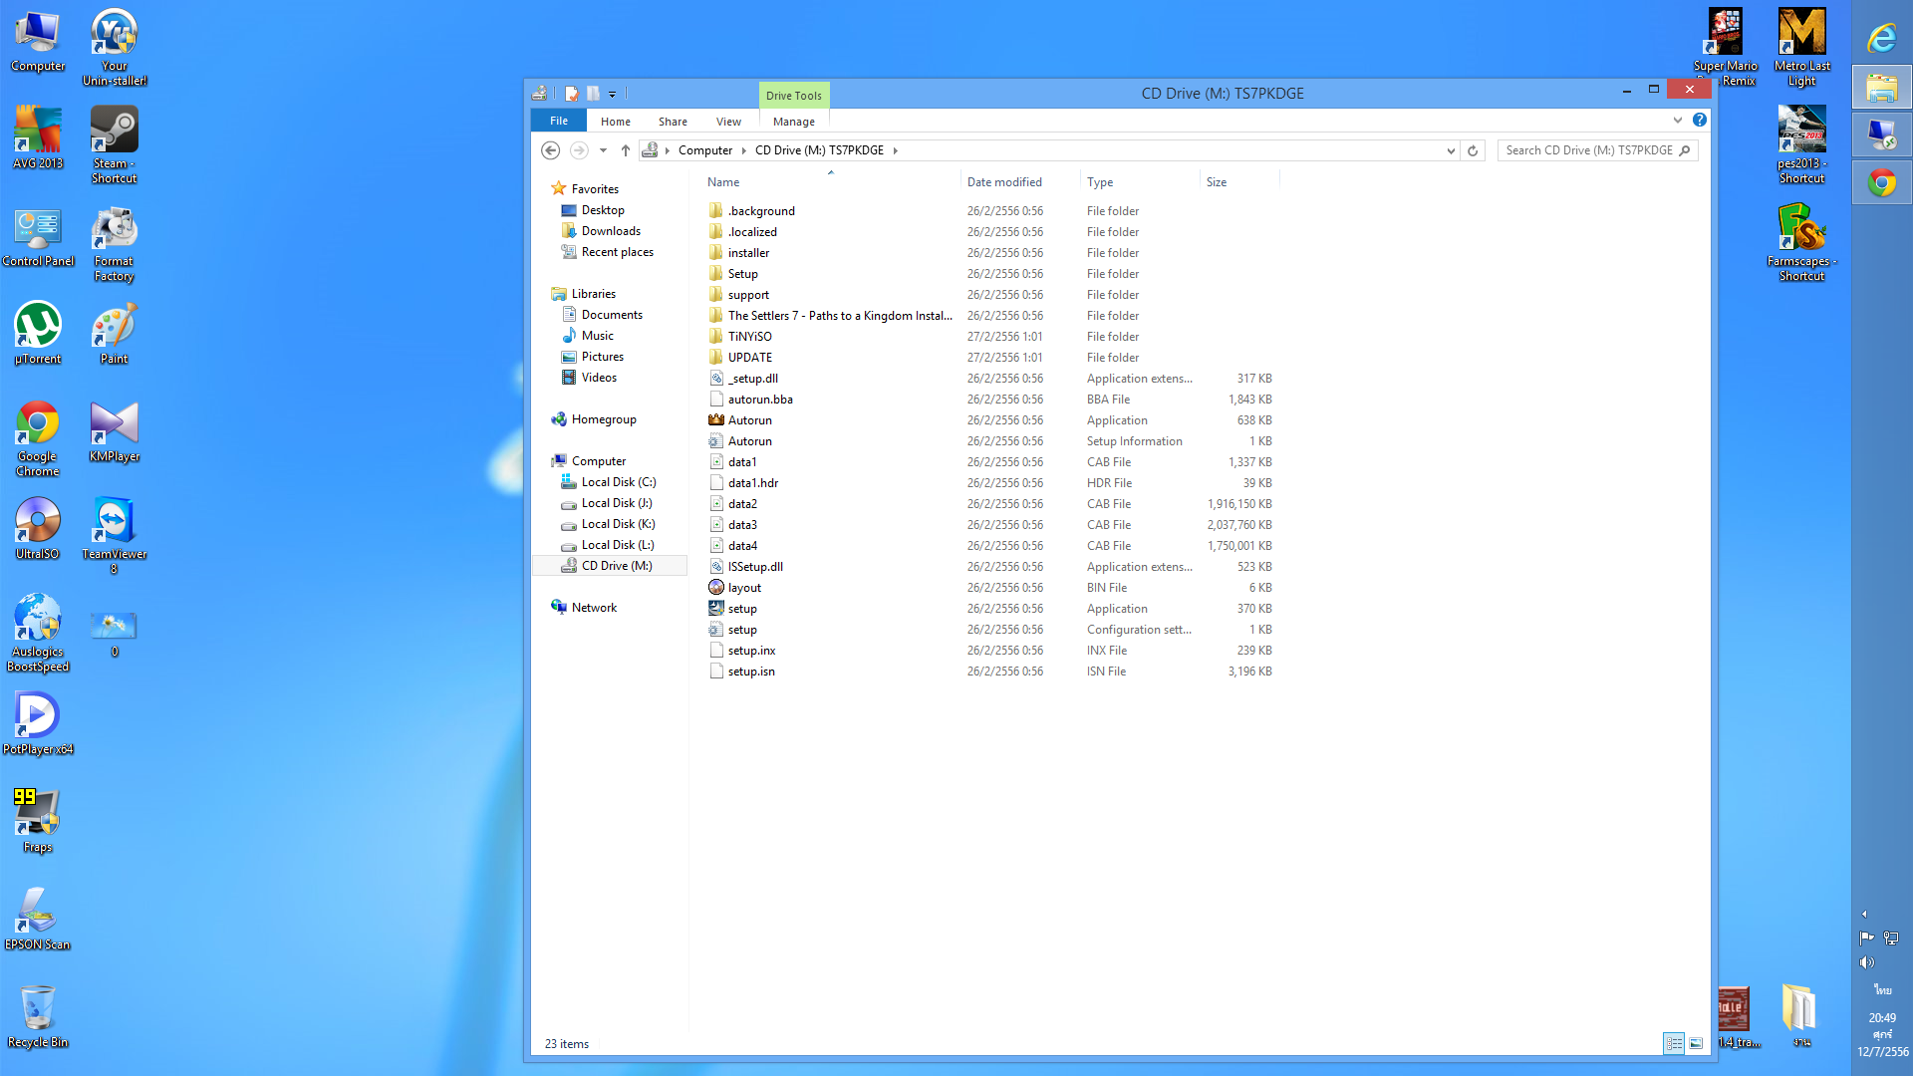Screen dimensions: 1913x1076
Task: Open address bar history dropdown
Action: (x=1451, y=150)
